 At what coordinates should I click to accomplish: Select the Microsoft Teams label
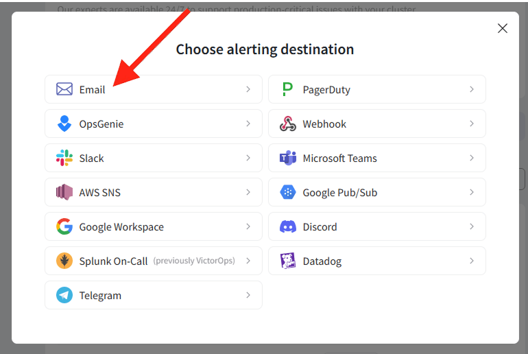(x=339, y=158)
